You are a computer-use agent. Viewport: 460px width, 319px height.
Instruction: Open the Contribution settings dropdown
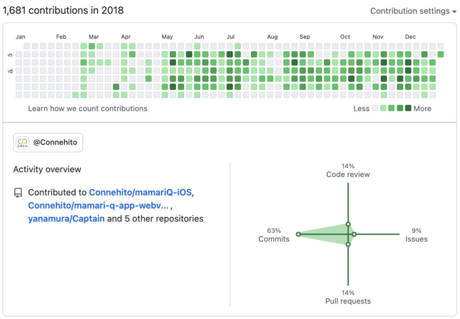(413, 11)
